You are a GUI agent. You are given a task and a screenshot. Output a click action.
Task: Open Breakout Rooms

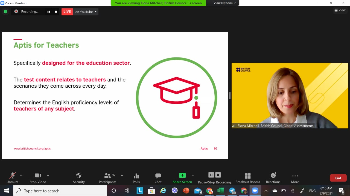[x=248, y=178]
